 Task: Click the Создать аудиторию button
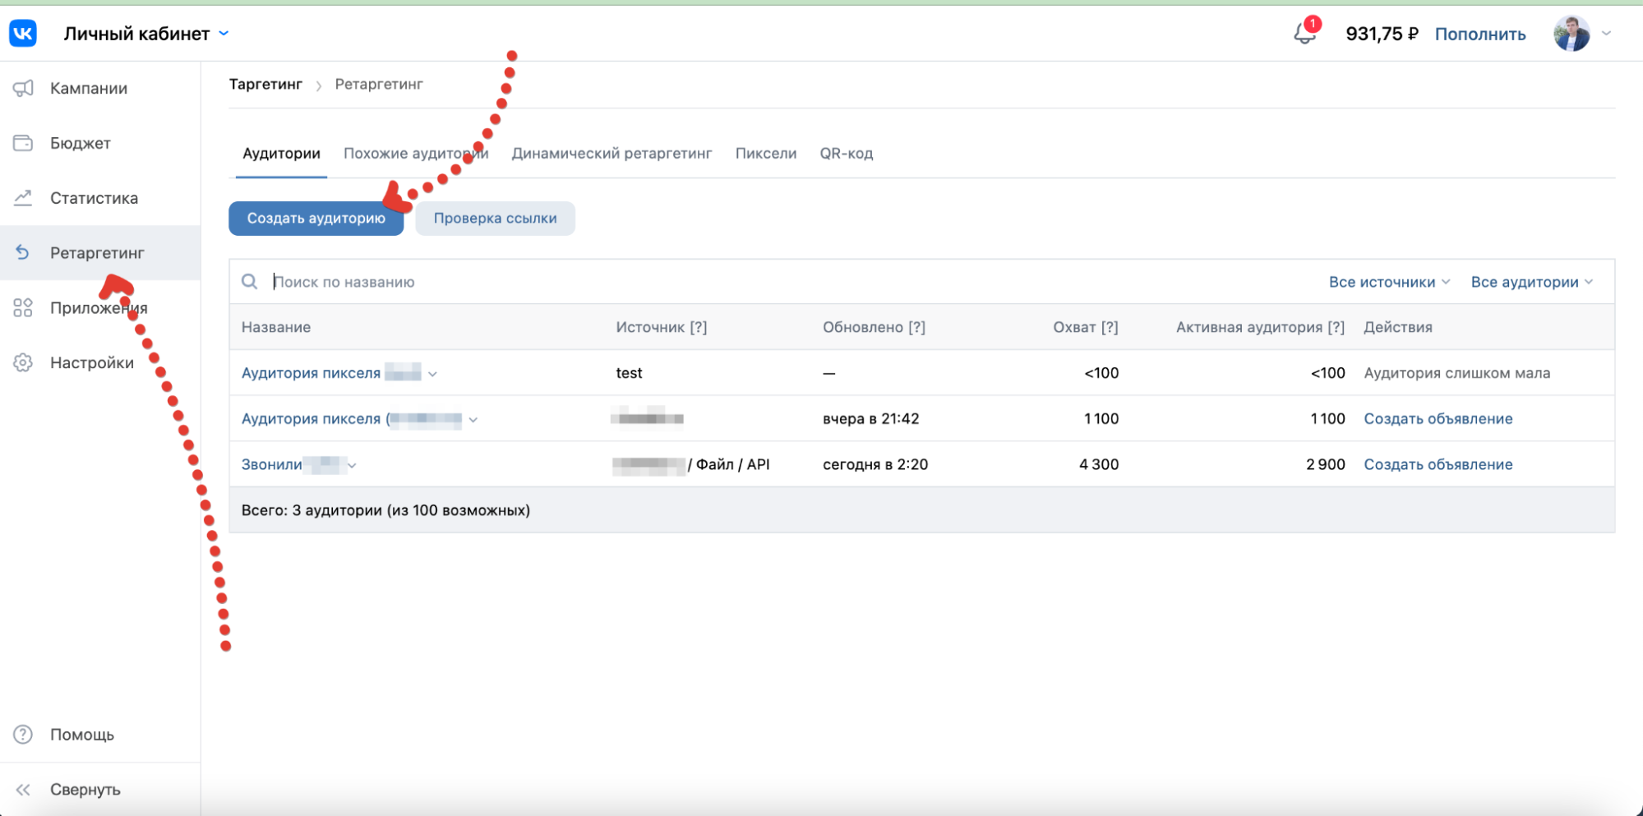tap(316, 219)
